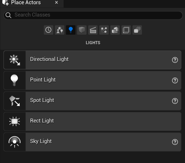The height and width of the screenshot is (163, 185).
Task: View Spot Light documentation help icon
Action: pos(175,101)
